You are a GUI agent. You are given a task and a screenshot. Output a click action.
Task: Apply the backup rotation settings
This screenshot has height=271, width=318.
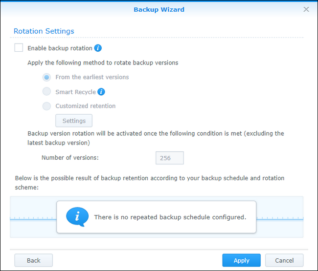[241, 260]
